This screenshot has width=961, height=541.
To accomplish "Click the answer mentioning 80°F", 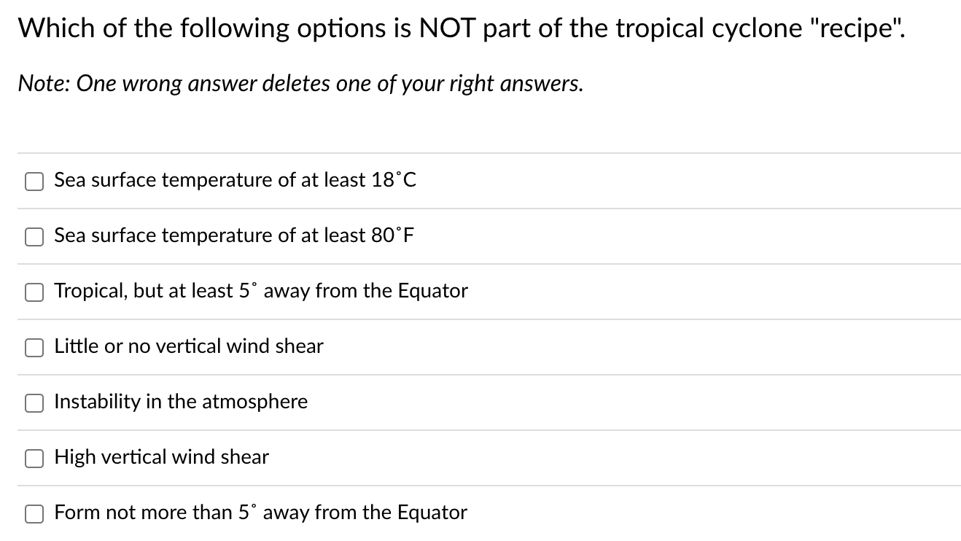I will pyautogui.click(x=233, y=236).
